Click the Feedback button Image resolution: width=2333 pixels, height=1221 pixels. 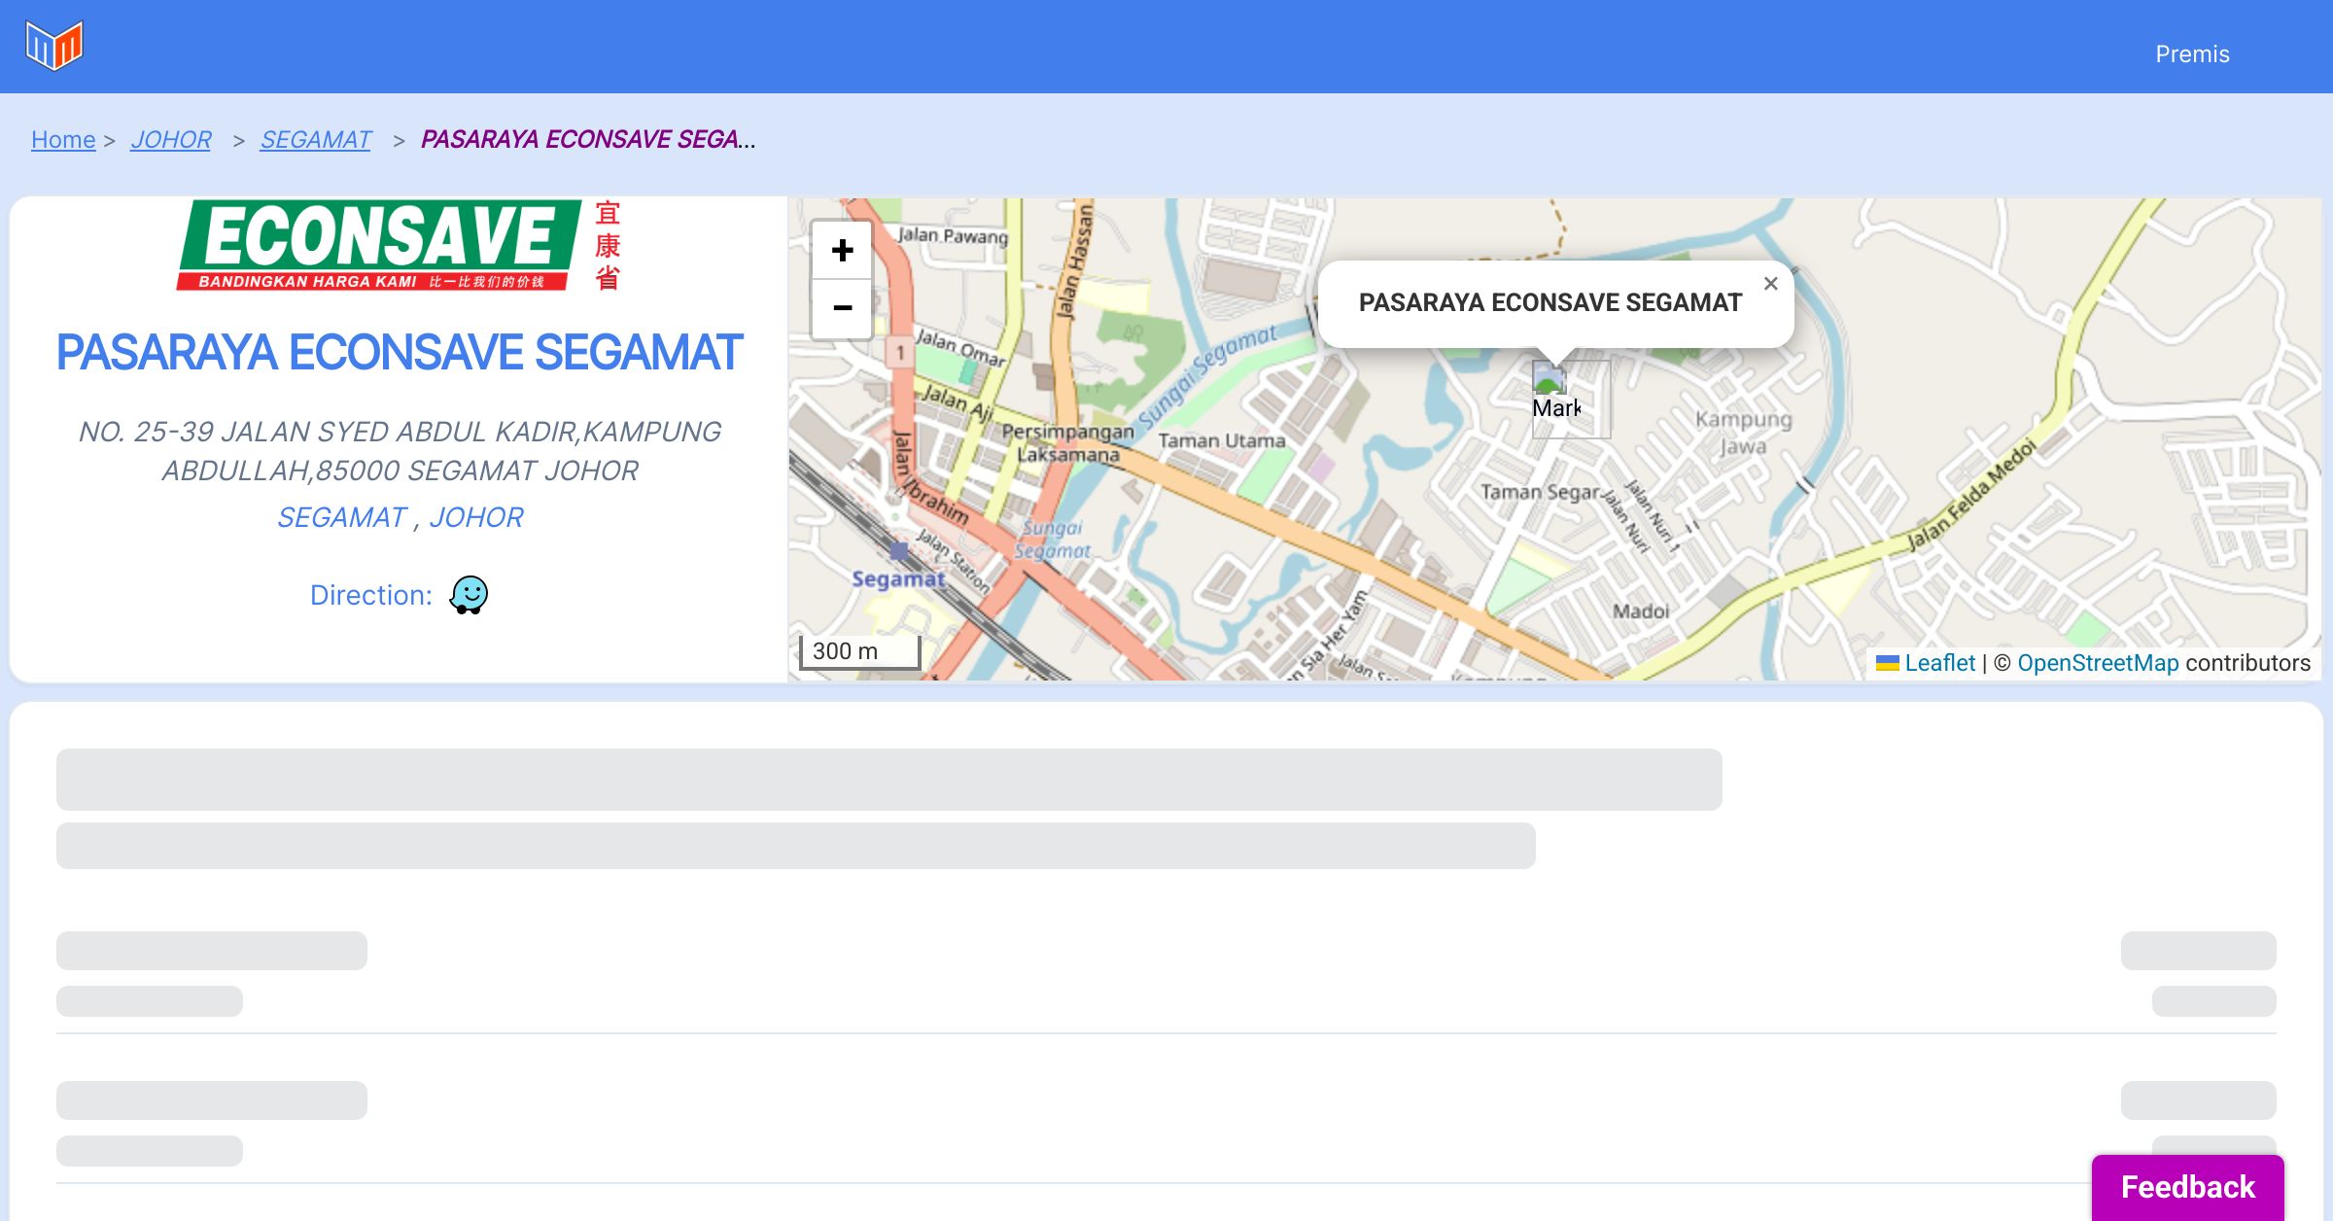coord(2187,1186)
